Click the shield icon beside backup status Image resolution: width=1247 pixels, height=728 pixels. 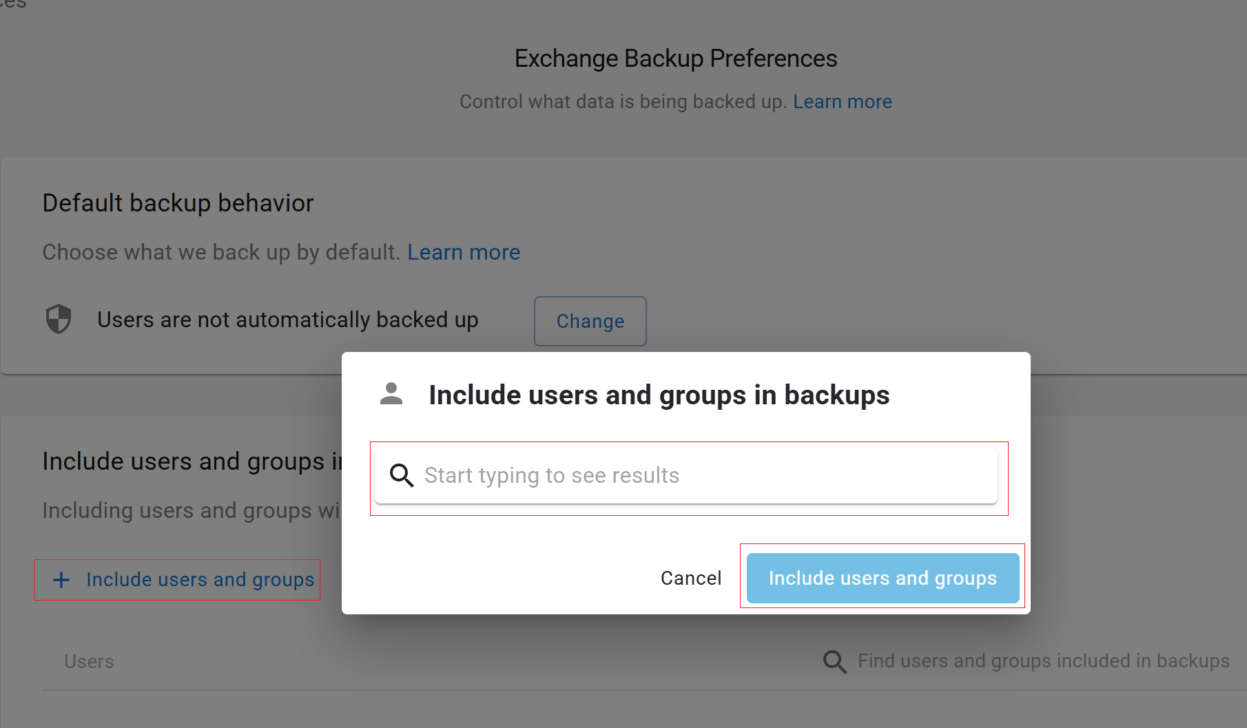click(x=59, y=319)
